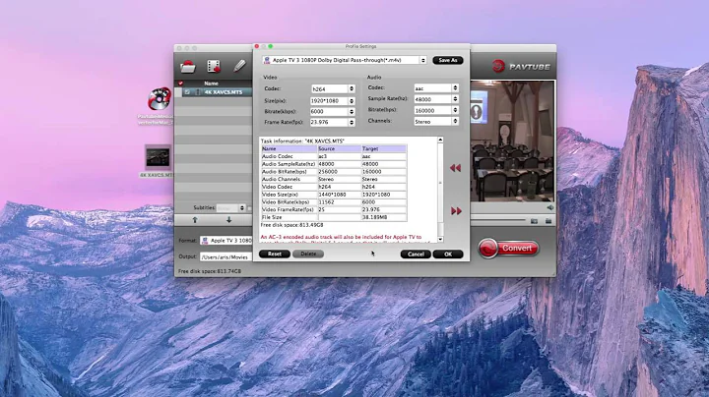The height and width of the screenshot is (397, 709).
Task: Click scroll-up arrow of task information
Action: pos(440,141)
